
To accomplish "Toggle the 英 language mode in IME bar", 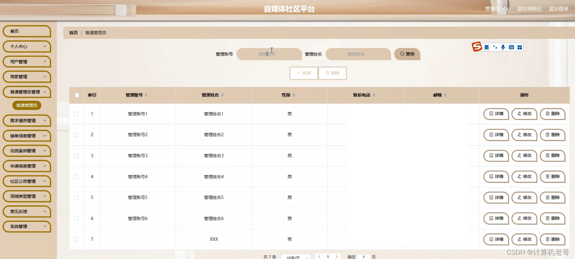I will (x=486, y=47).
